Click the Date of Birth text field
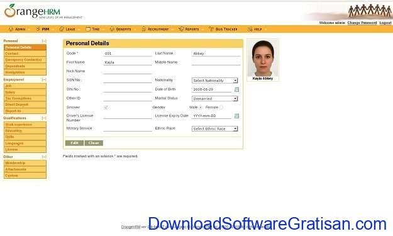The width and height of the screenshot is (393, 236). click(212, 89)
